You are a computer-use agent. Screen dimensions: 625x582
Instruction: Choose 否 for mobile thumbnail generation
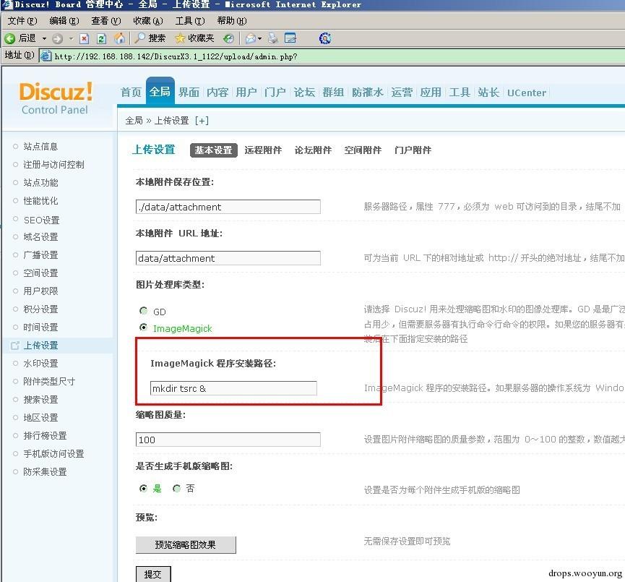click(x=176, y=488)
